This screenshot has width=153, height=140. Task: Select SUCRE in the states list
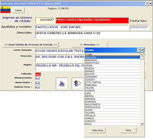tap(112, 110)
